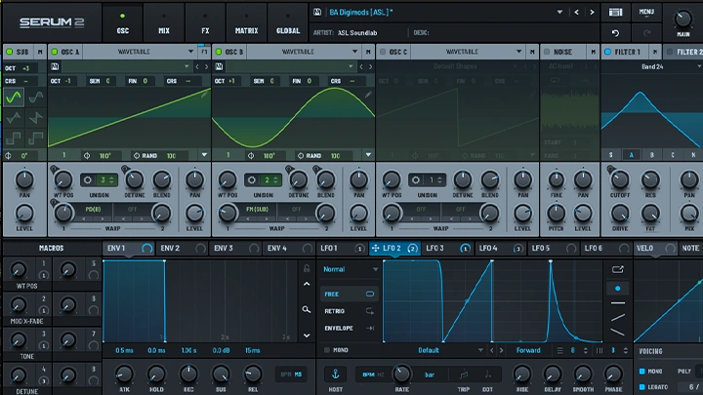Open OSC A wavetable browser icon
Screen dimensions: 703x395
(55, 66)
